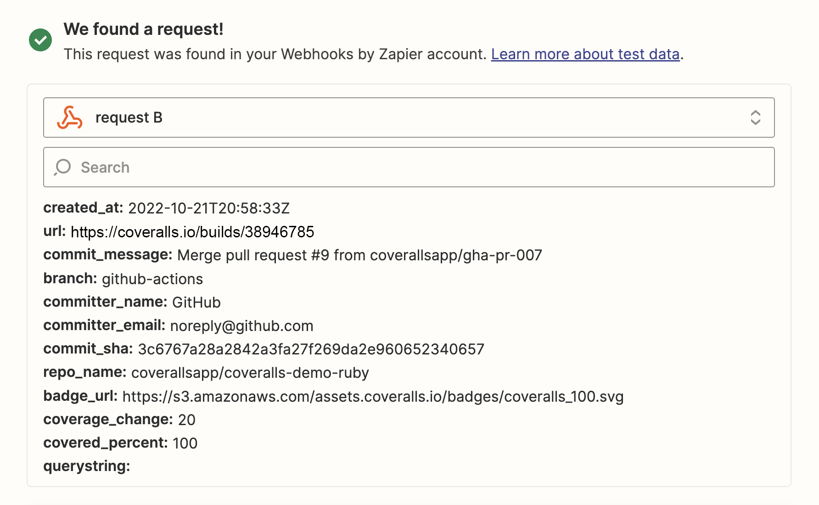Click the repo_name coveralls-demo-ruby row
Viewport: 819px width, 505px height.
coord(206,372)
